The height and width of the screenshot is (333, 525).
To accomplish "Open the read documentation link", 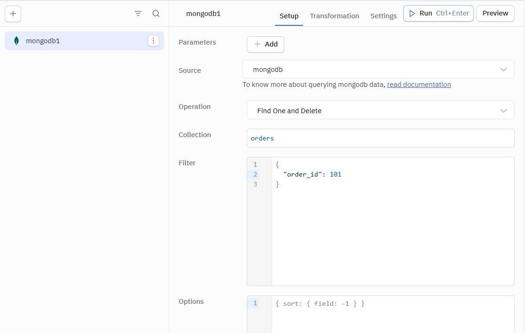I will coord(419,85).
